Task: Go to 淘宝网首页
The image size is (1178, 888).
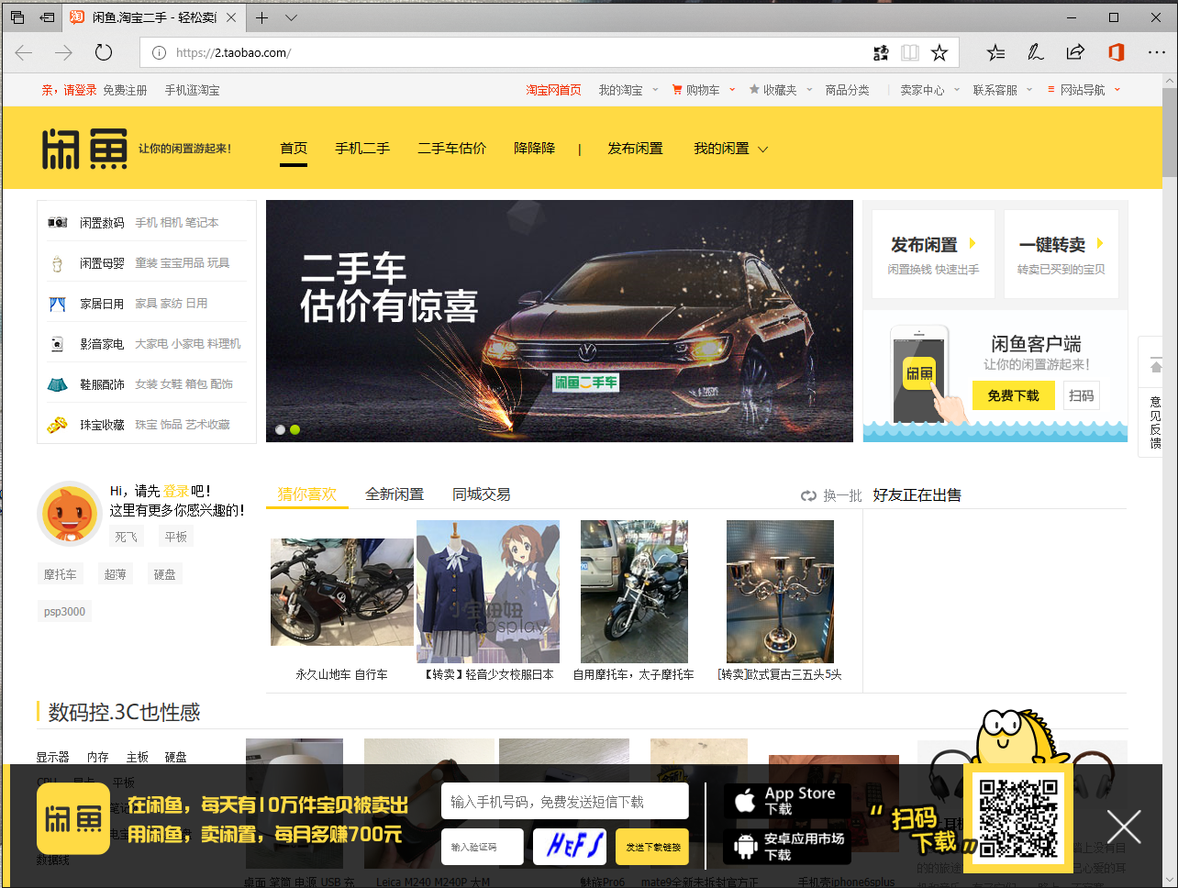Action: pos(553,90)
